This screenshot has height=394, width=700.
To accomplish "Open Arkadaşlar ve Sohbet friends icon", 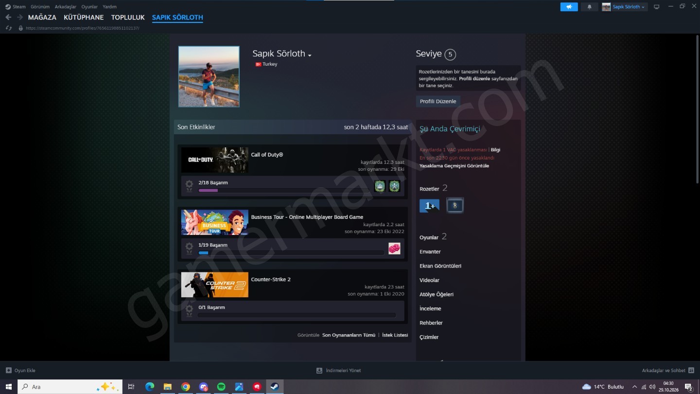I will coord(691,370).
